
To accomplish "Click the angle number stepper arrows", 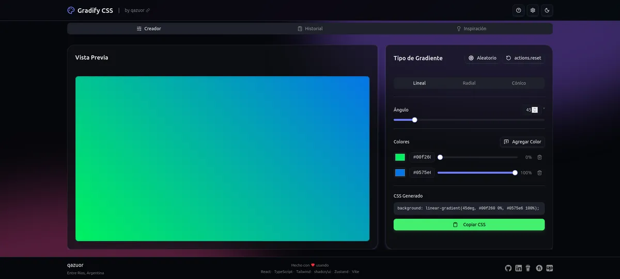I will tap(535, 110).
